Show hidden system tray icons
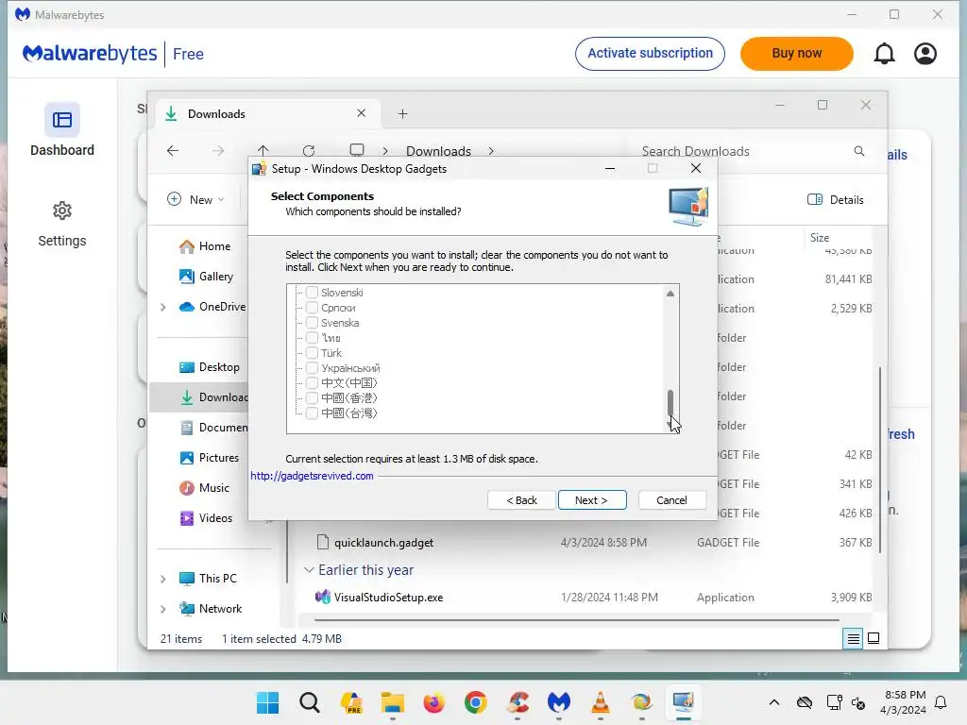Image resolution: width=967 pixels, height=725 pixels. 774,702
